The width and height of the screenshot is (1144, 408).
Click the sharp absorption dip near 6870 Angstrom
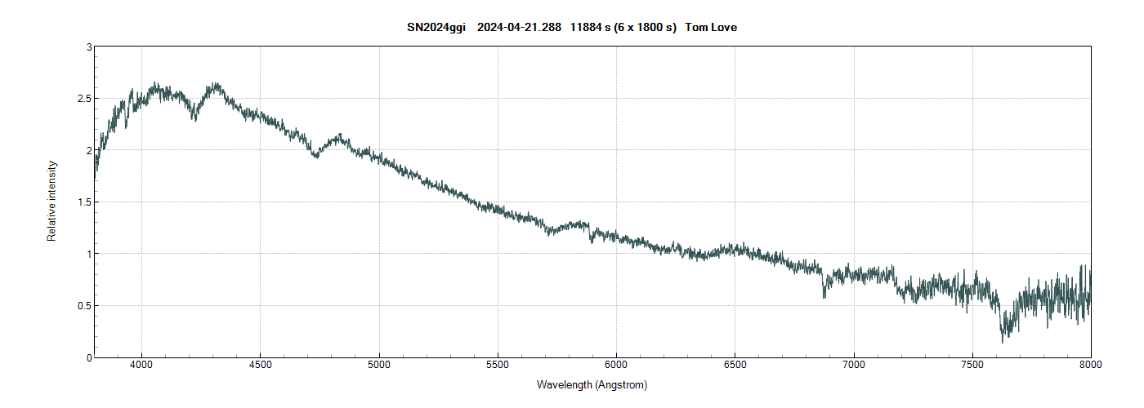[824, 296]
